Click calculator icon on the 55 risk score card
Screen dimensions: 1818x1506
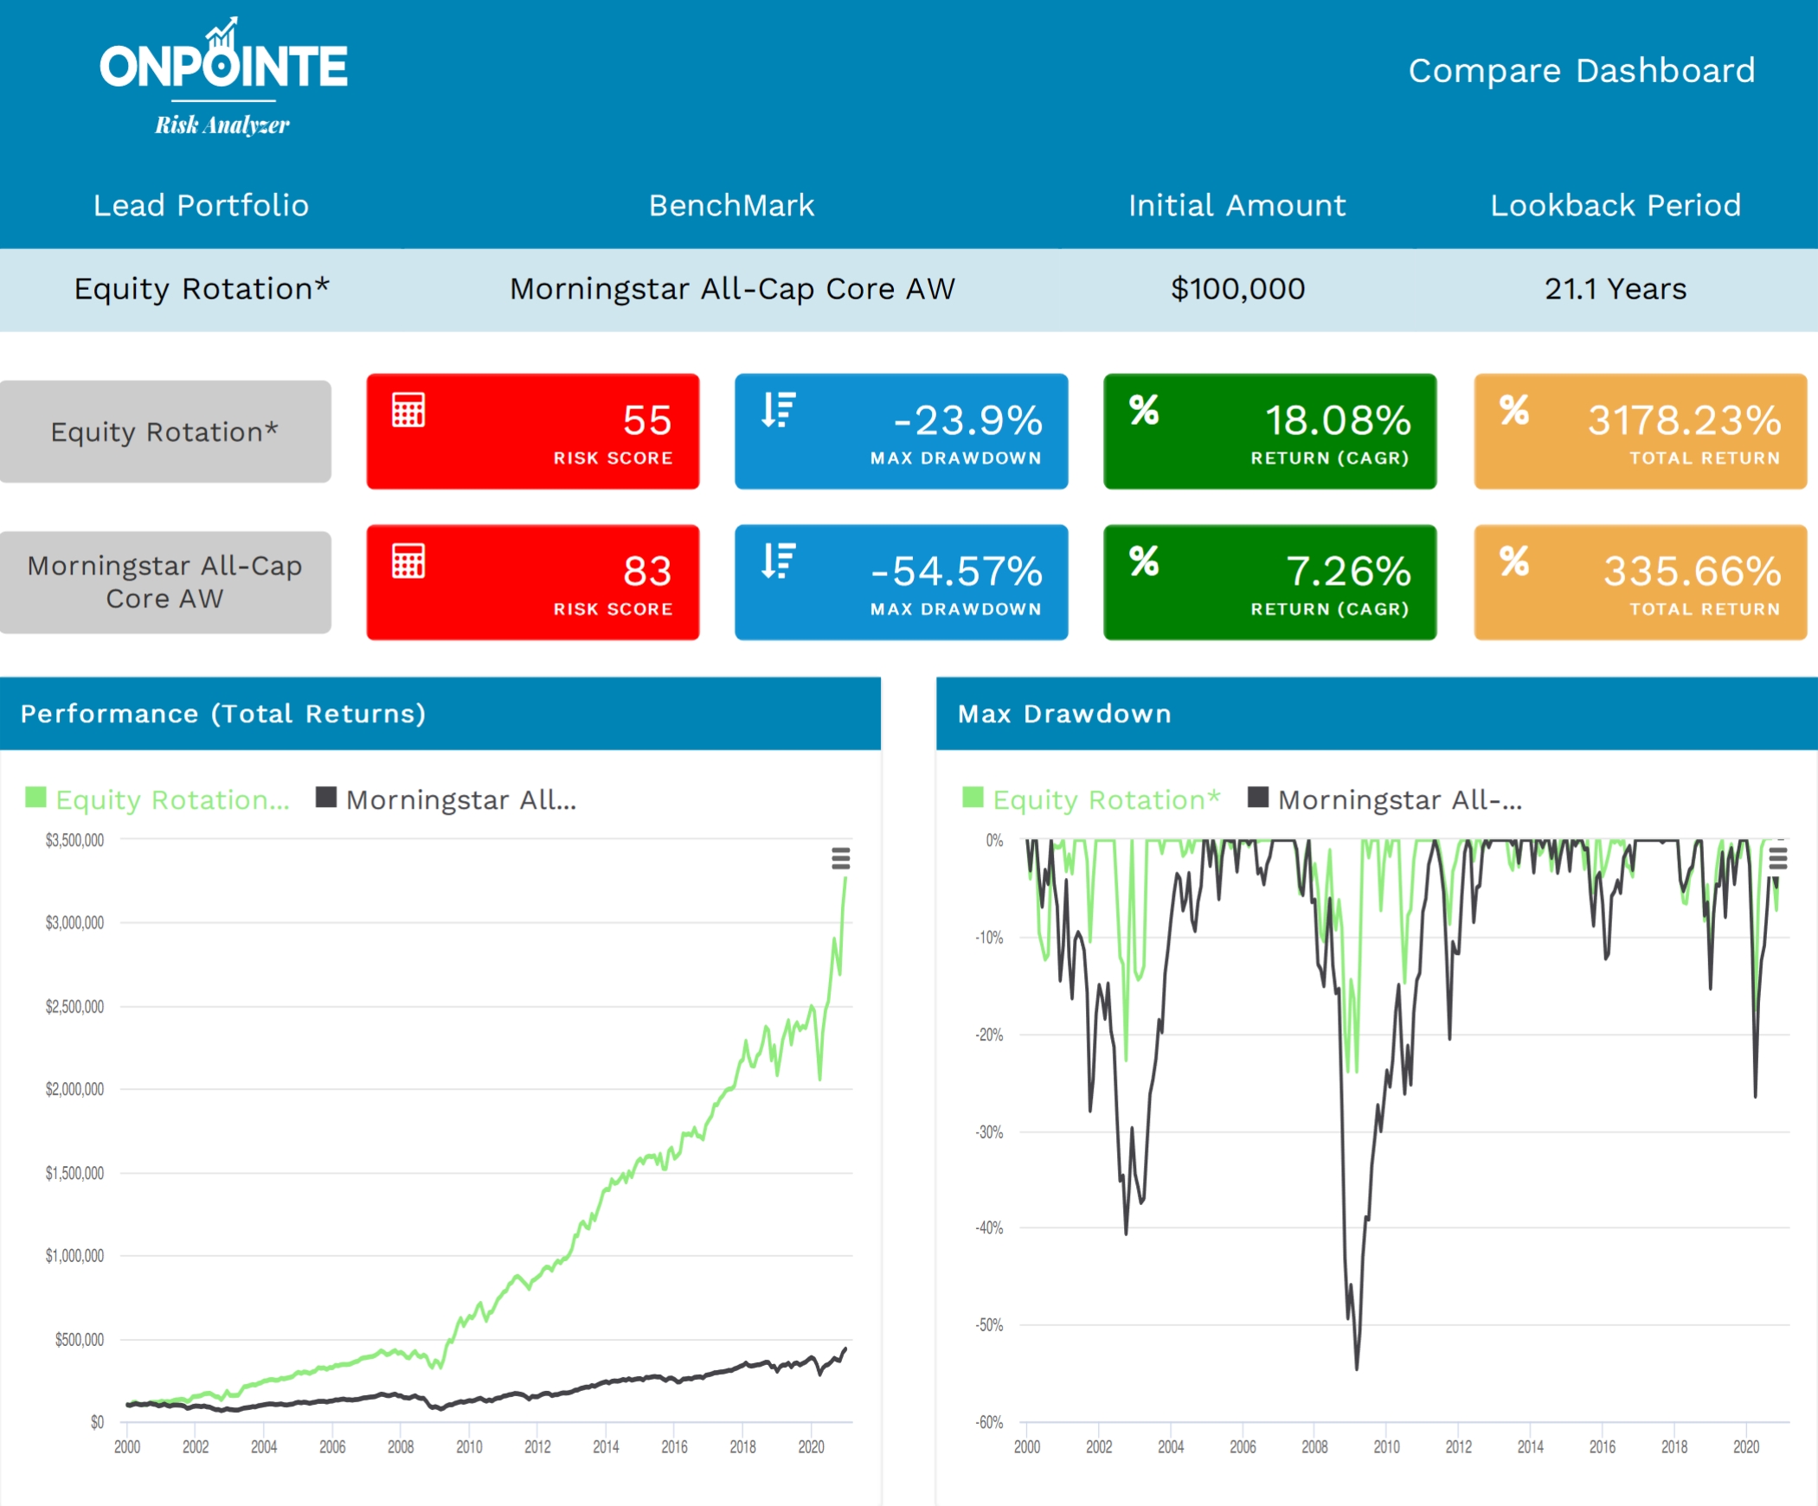(x=408, y=410)
